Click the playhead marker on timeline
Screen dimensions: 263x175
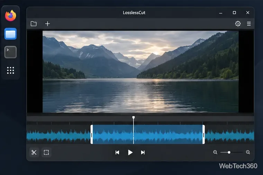(x=134, y=117)
